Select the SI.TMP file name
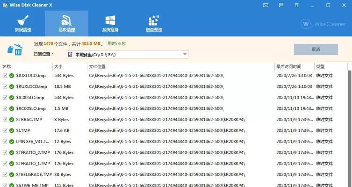352x187 pixels. [x=23, y=130]
